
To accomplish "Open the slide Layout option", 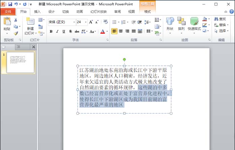I will 40,20.
